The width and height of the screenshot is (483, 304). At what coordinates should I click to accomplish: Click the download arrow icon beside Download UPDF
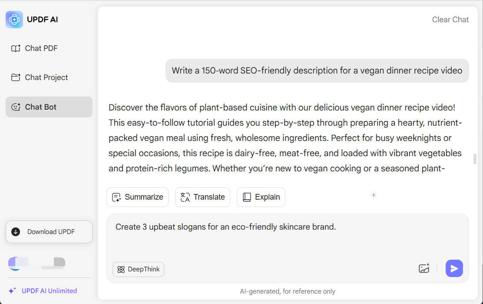pos(16,232)
